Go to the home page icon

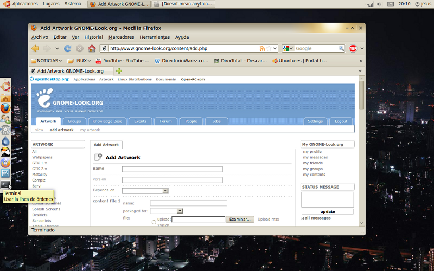[92, 48]
